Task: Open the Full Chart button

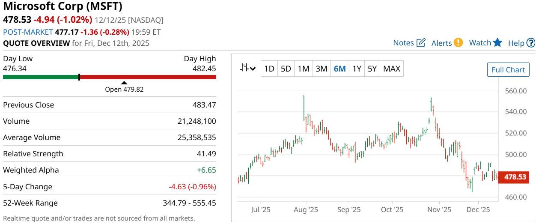Action: (x=508, y=70)
